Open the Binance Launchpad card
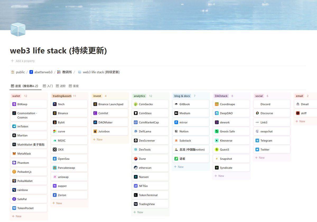This screenshot has height=222, width=317. click(110, 104)
